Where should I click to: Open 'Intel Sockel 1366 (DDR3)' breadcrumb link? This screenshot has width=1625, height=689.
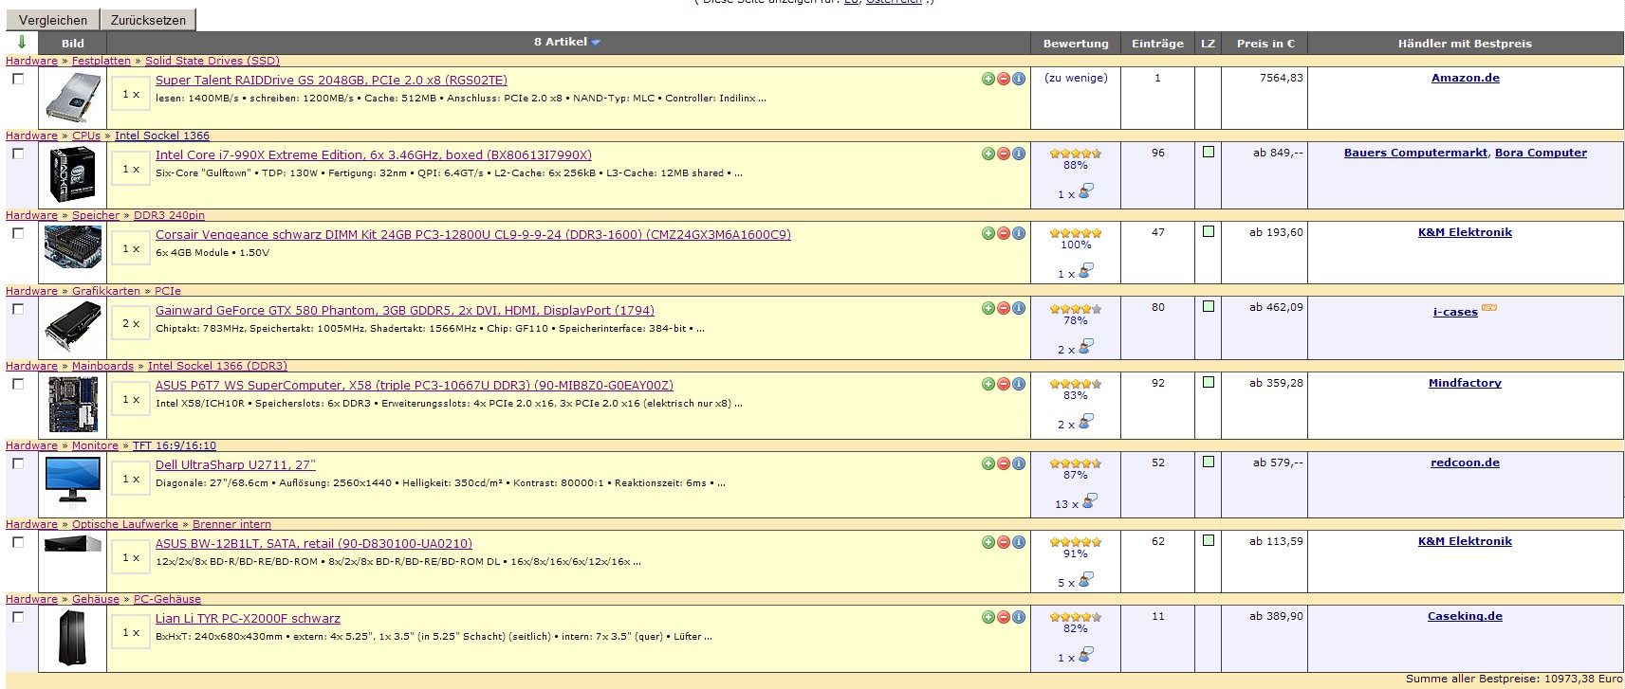217,366
